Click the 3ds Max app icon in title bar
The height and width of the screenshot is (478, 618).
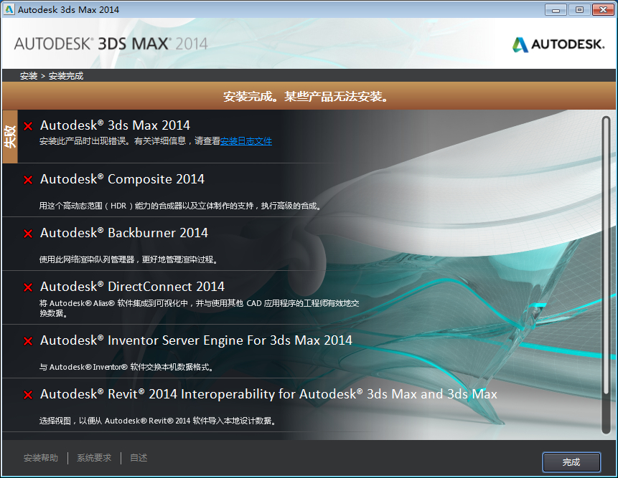point(9,9)
